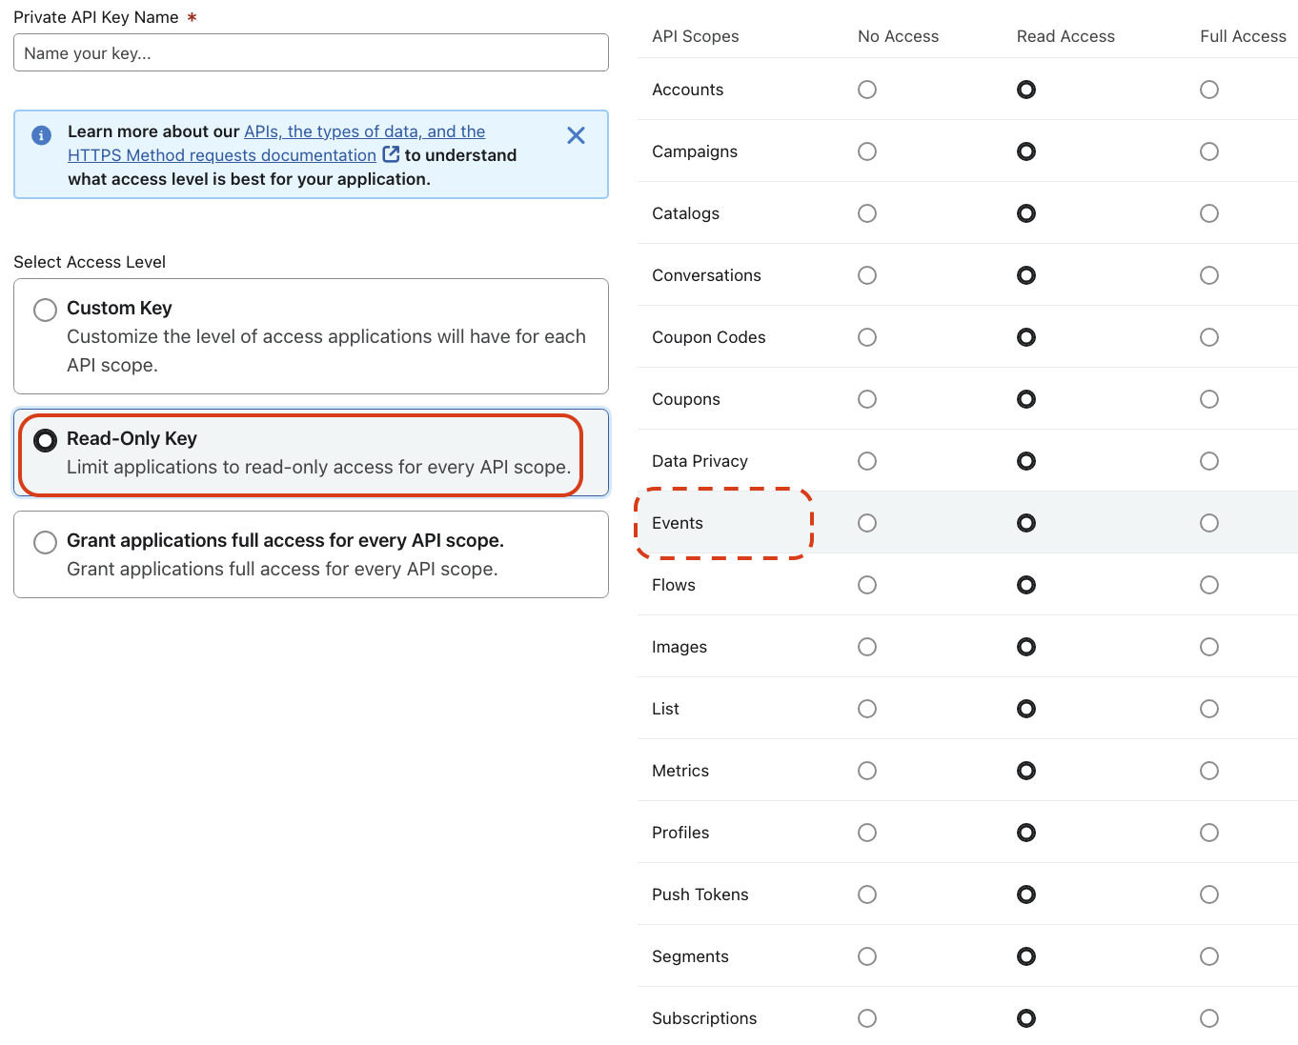Screen dimensions: 1298x1045
Task: Choose the Read-Only Key option
Action: [45, 440]
